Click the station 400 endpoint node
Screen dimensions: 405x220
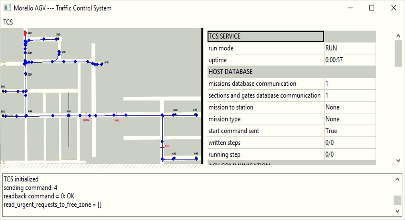tap(102, 64)
